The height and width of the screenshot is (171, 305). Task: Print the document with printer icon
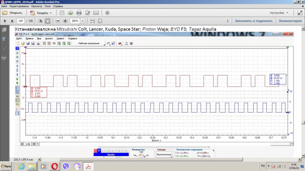point(79,13)
